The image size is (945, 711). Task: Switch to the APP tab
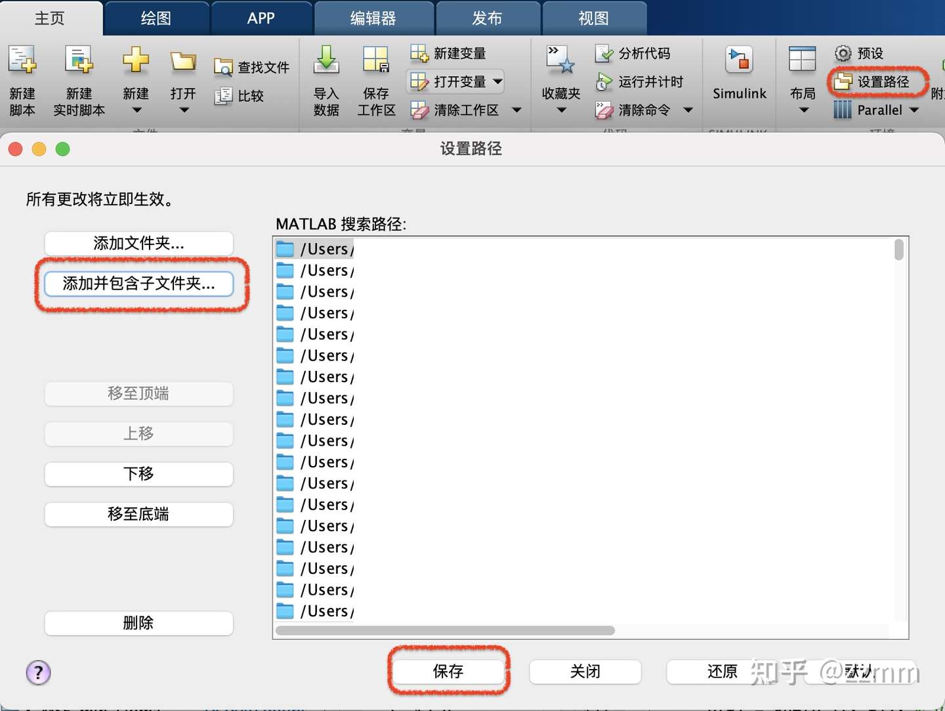click(261, 18)
